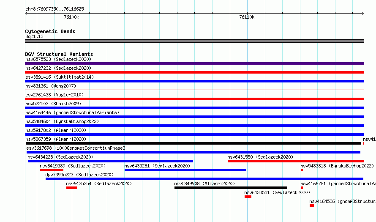The height and width of the screenshot is (222, 376).
Task: Select the blue nsv6434228 variant bar
Action: tap(110, 161)
